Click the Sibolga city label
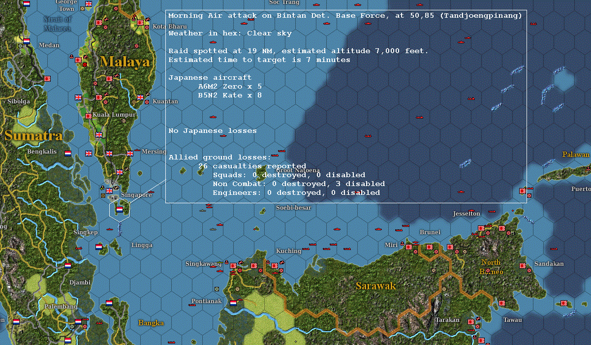 pos(18,101)
